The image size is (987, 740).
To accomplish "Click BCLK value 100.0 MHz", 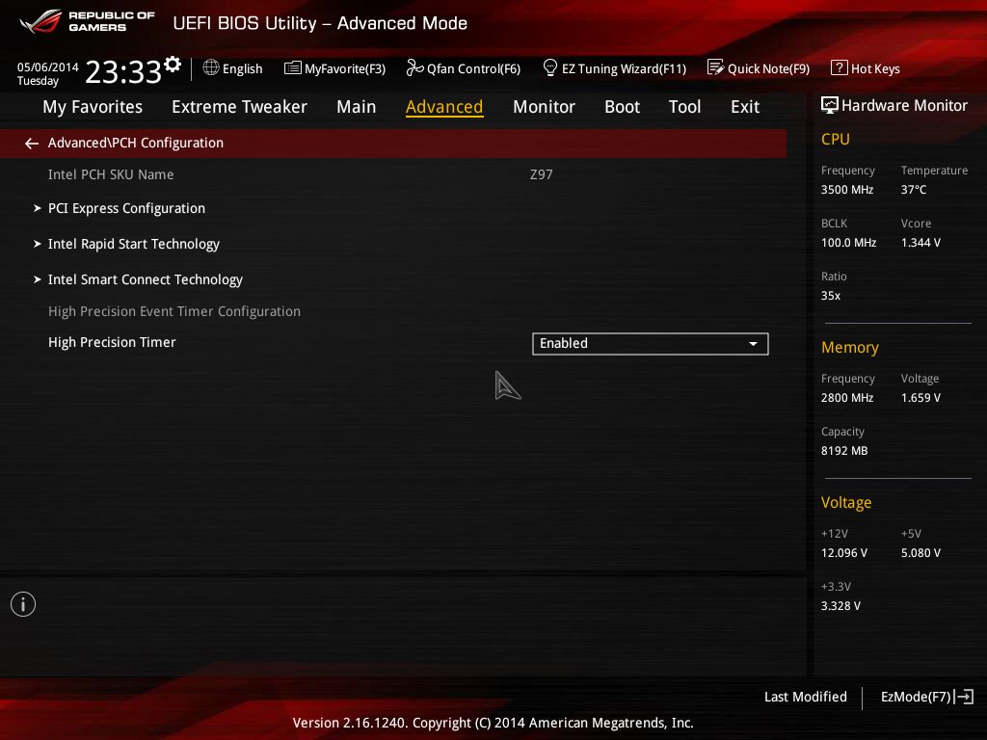I will 848,242.
